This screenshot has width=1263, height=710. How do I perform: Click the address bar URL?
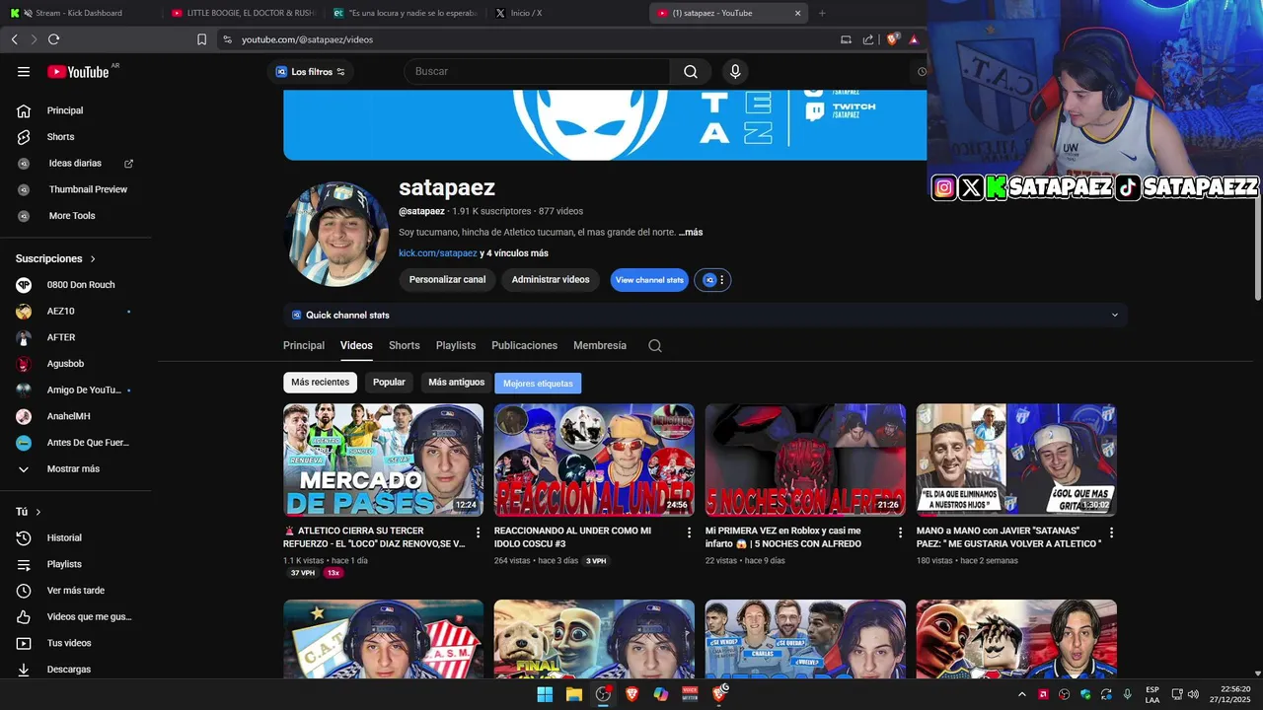[x=307, y=39]
